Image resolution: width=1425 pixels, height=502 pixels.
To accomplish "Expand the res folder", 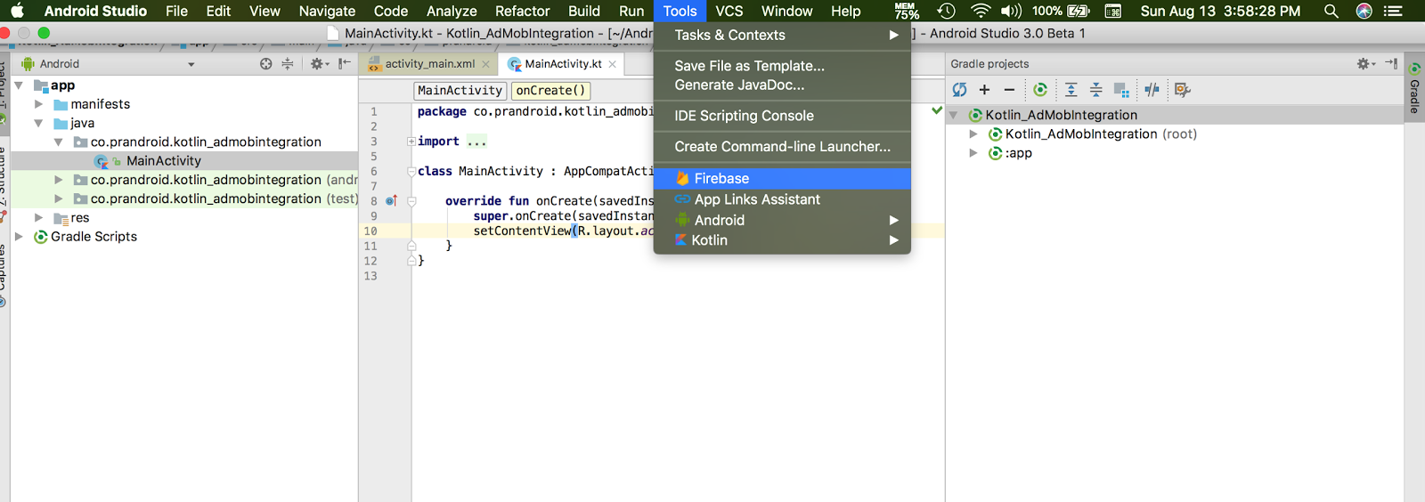I will click(38, 217).
